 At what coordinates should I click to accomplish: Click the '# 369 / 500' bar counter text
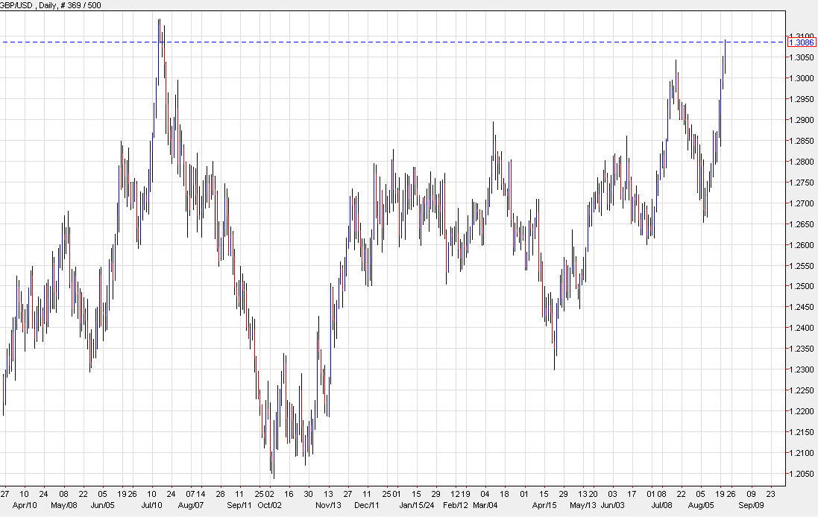click(81, 4)
